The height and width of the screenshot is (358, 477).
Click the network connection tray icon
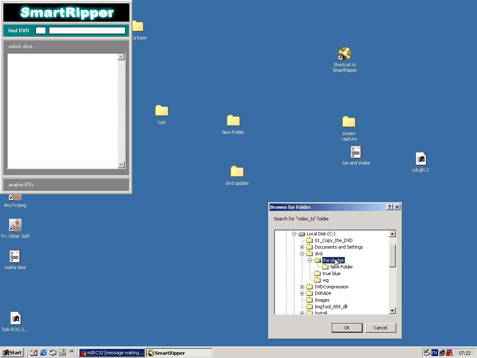(442, 353)
